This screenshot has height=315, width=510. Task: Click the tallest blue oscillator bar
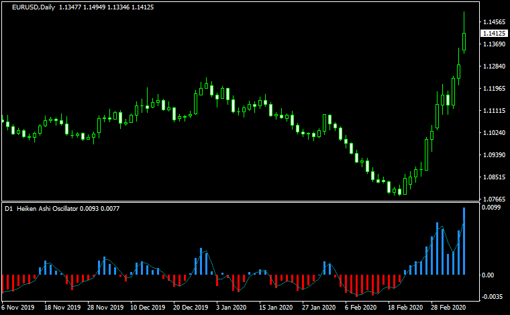tap(464, 242)
